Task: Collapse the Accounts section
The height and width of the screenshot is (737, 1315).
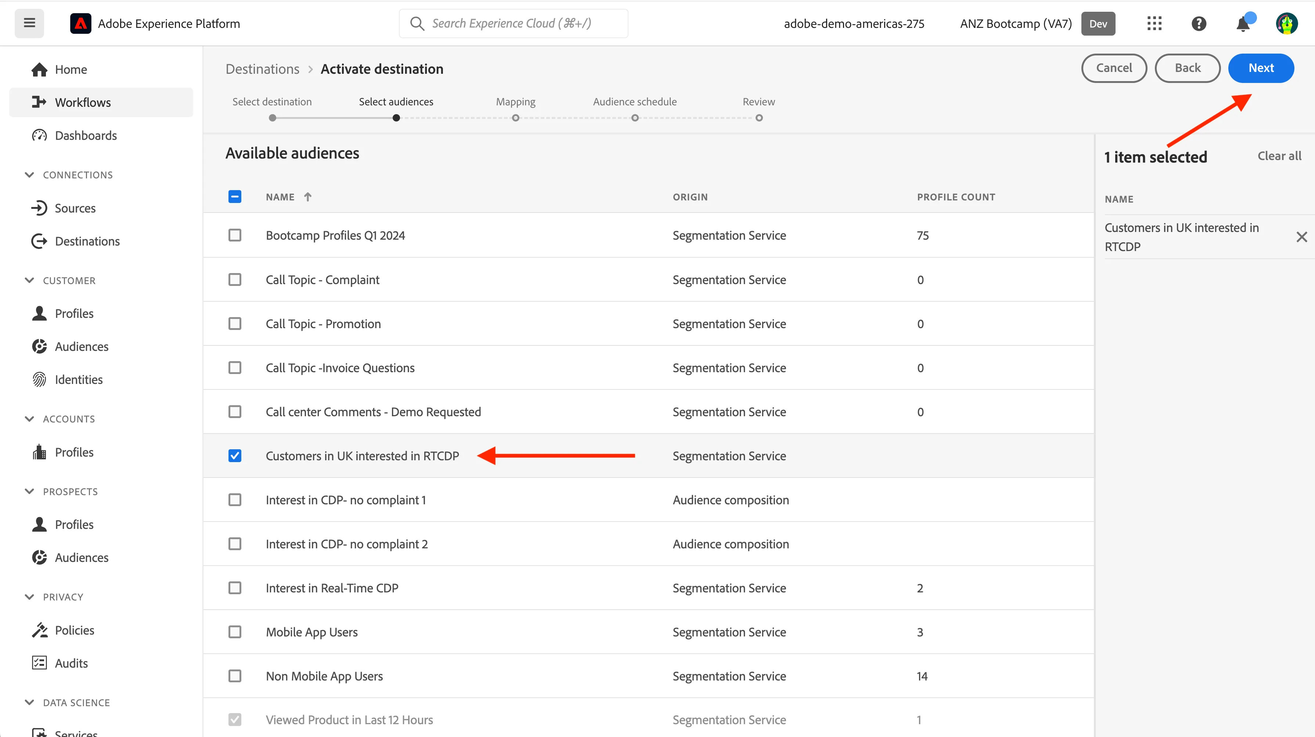Action: pyautogui.click(x=30, y=419)
